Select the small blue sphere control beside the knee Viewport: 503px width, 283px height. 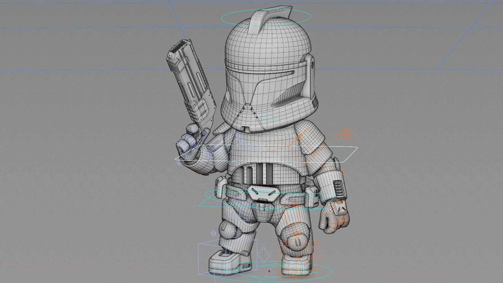[214, 233]
